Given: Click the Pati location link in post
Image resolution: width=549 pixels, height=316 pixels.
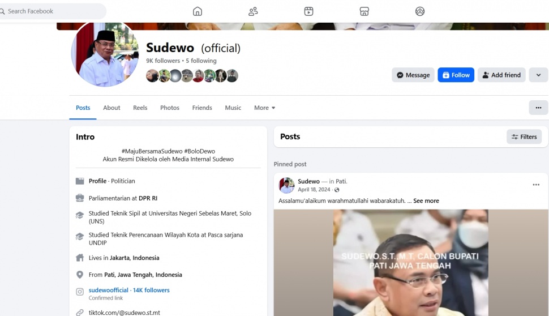Looking at the screenshot, I should point(340,181).
